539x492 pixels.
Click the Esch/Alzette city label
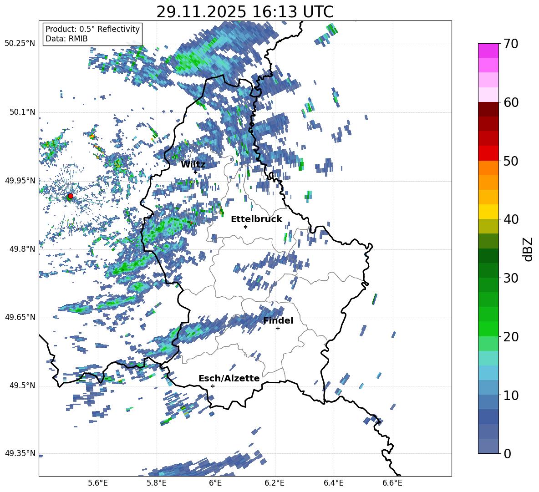(229, 379)
